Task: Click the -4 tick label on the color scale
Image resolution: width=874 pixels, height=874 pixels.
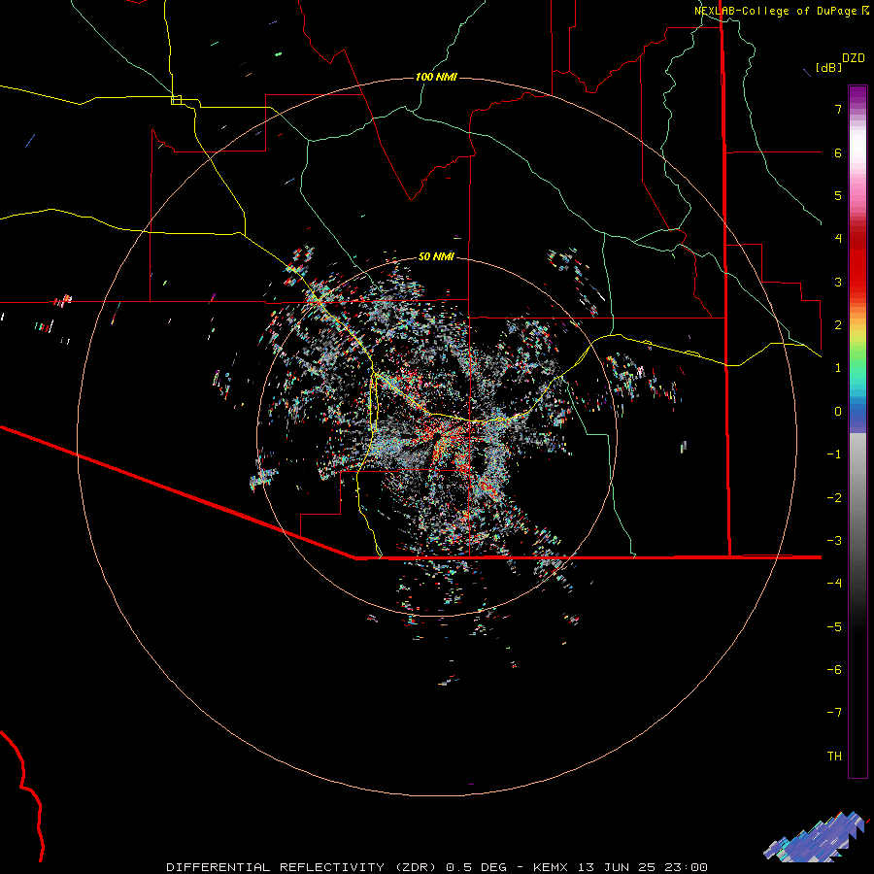Action: point(834,584)
